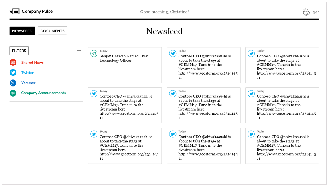The height and width of the screenshot is (186, 329).
Task: Open the Documents tab
Action: click(52, 31)
